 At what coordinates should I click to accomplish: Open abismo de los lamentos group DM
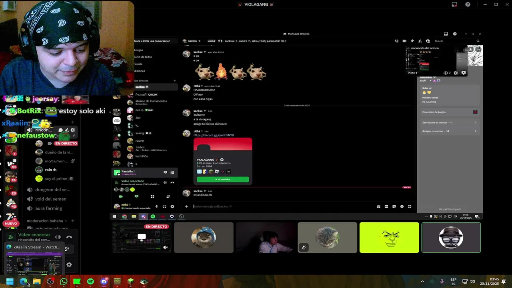151,102
